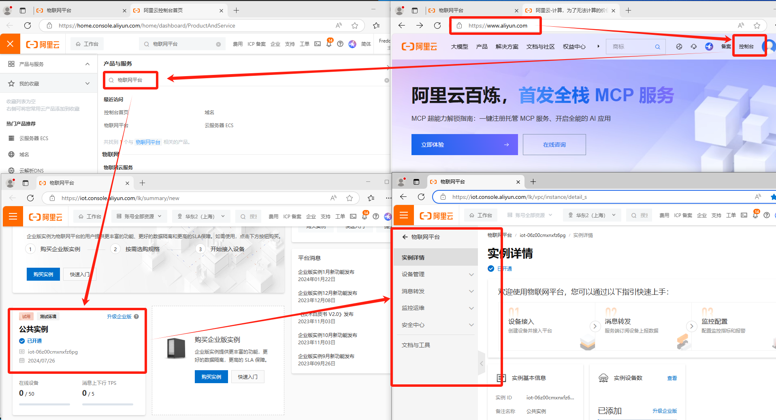
Task: Click the 在线设备 usage progress bar
Action: (x=45, y=404)
